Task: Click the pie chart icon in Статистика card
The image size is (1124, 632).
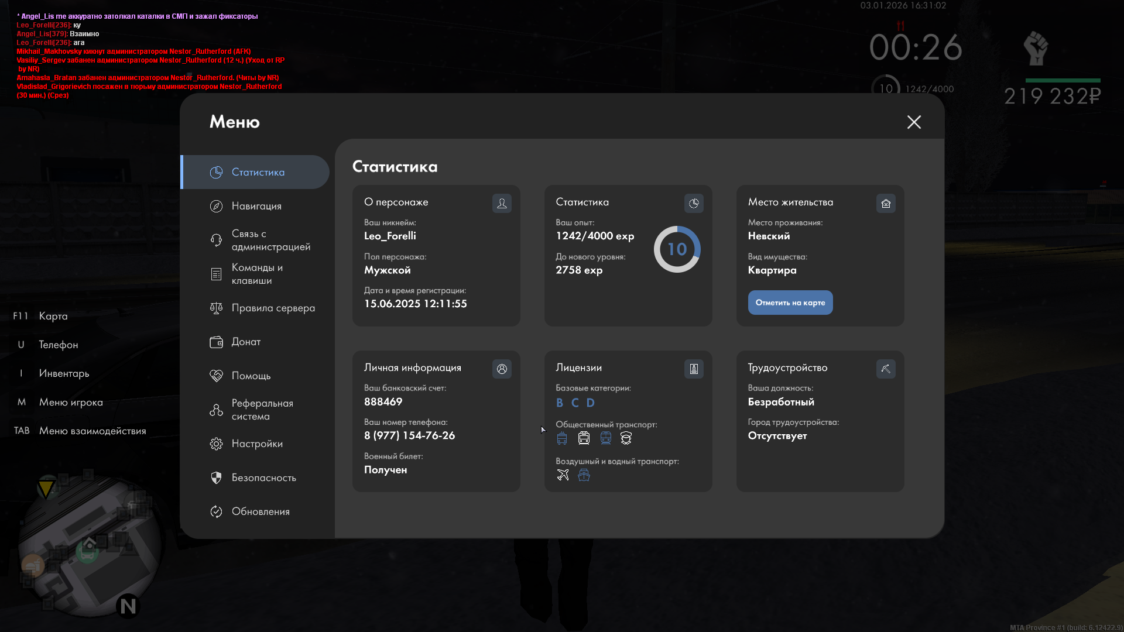Action: click(694, 203)
